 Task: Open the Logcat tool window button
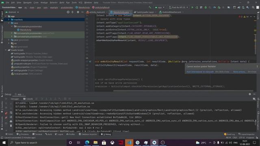coord(59,134)
